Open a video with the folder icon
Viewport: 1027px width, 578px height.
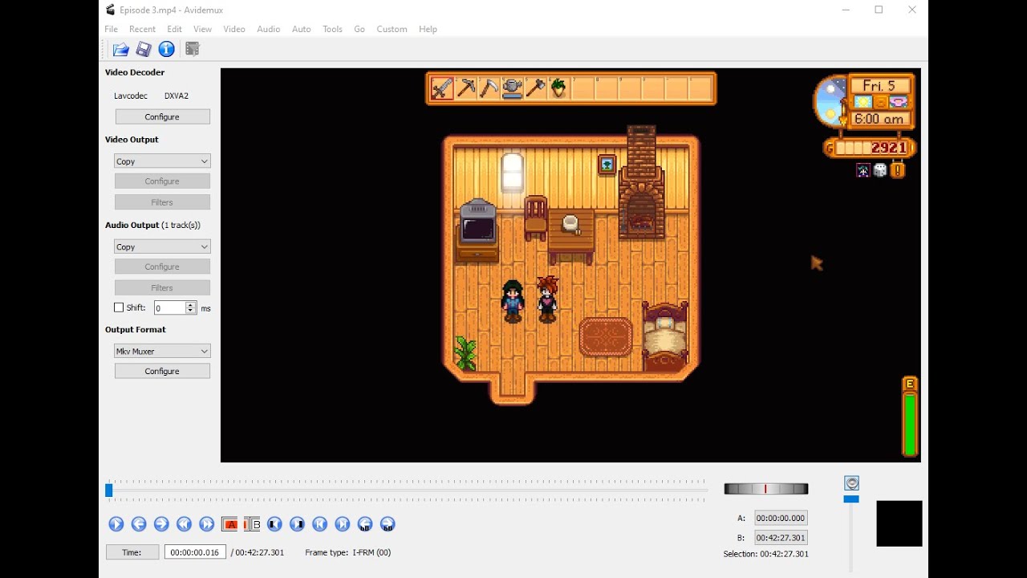[x=121, y=50]
